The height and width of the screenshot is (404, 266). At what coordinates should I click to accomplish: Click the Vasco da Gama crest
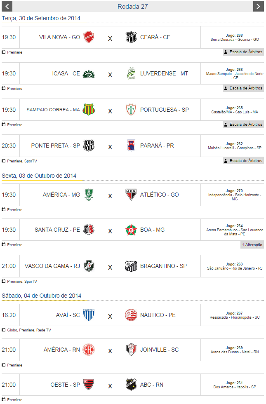click(x=89, y=266)
